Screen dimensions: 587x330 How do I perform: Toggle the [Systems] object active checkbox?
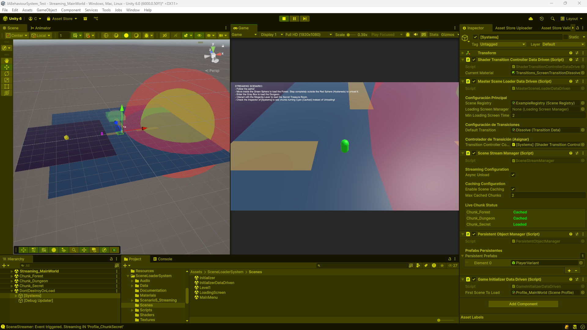click(475, 37)
